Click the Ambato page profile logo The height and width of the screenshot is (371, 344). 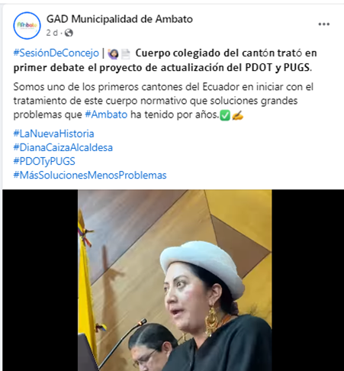coord(27,25)
